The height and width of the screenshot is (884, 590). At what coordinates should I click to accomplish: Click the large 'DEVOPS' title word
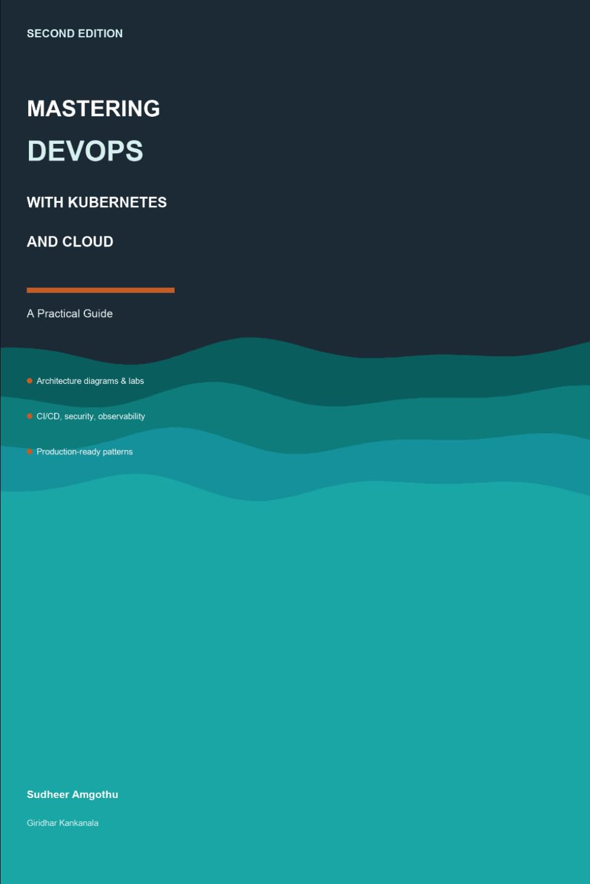point(85,151)
